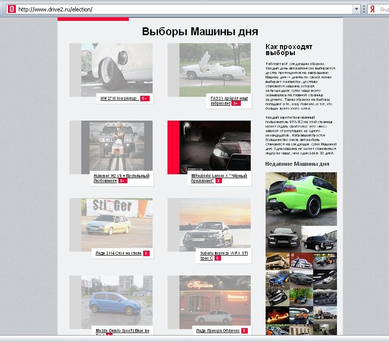Open the Mazda Demio Sport Blue Ice link

[122, 331]
